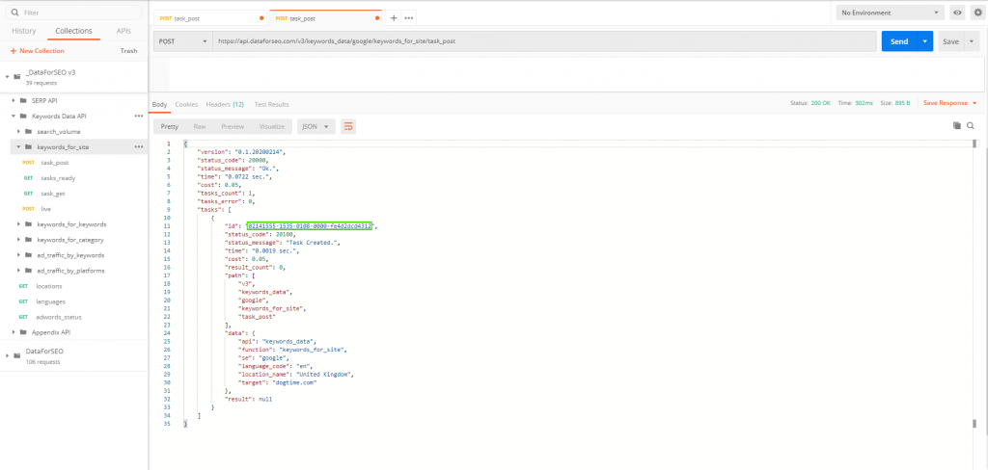Select the second task_post request tab
The image size is (988, 470).
325,18
